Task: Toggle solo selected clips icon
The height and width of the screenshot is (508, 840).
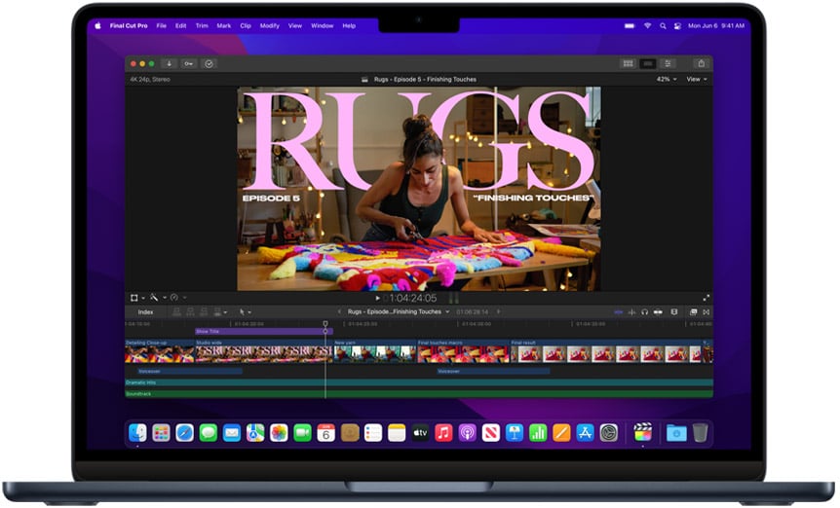Action: [658, 312]
